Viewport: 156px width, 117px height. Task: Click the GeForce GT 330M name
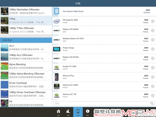70,85
